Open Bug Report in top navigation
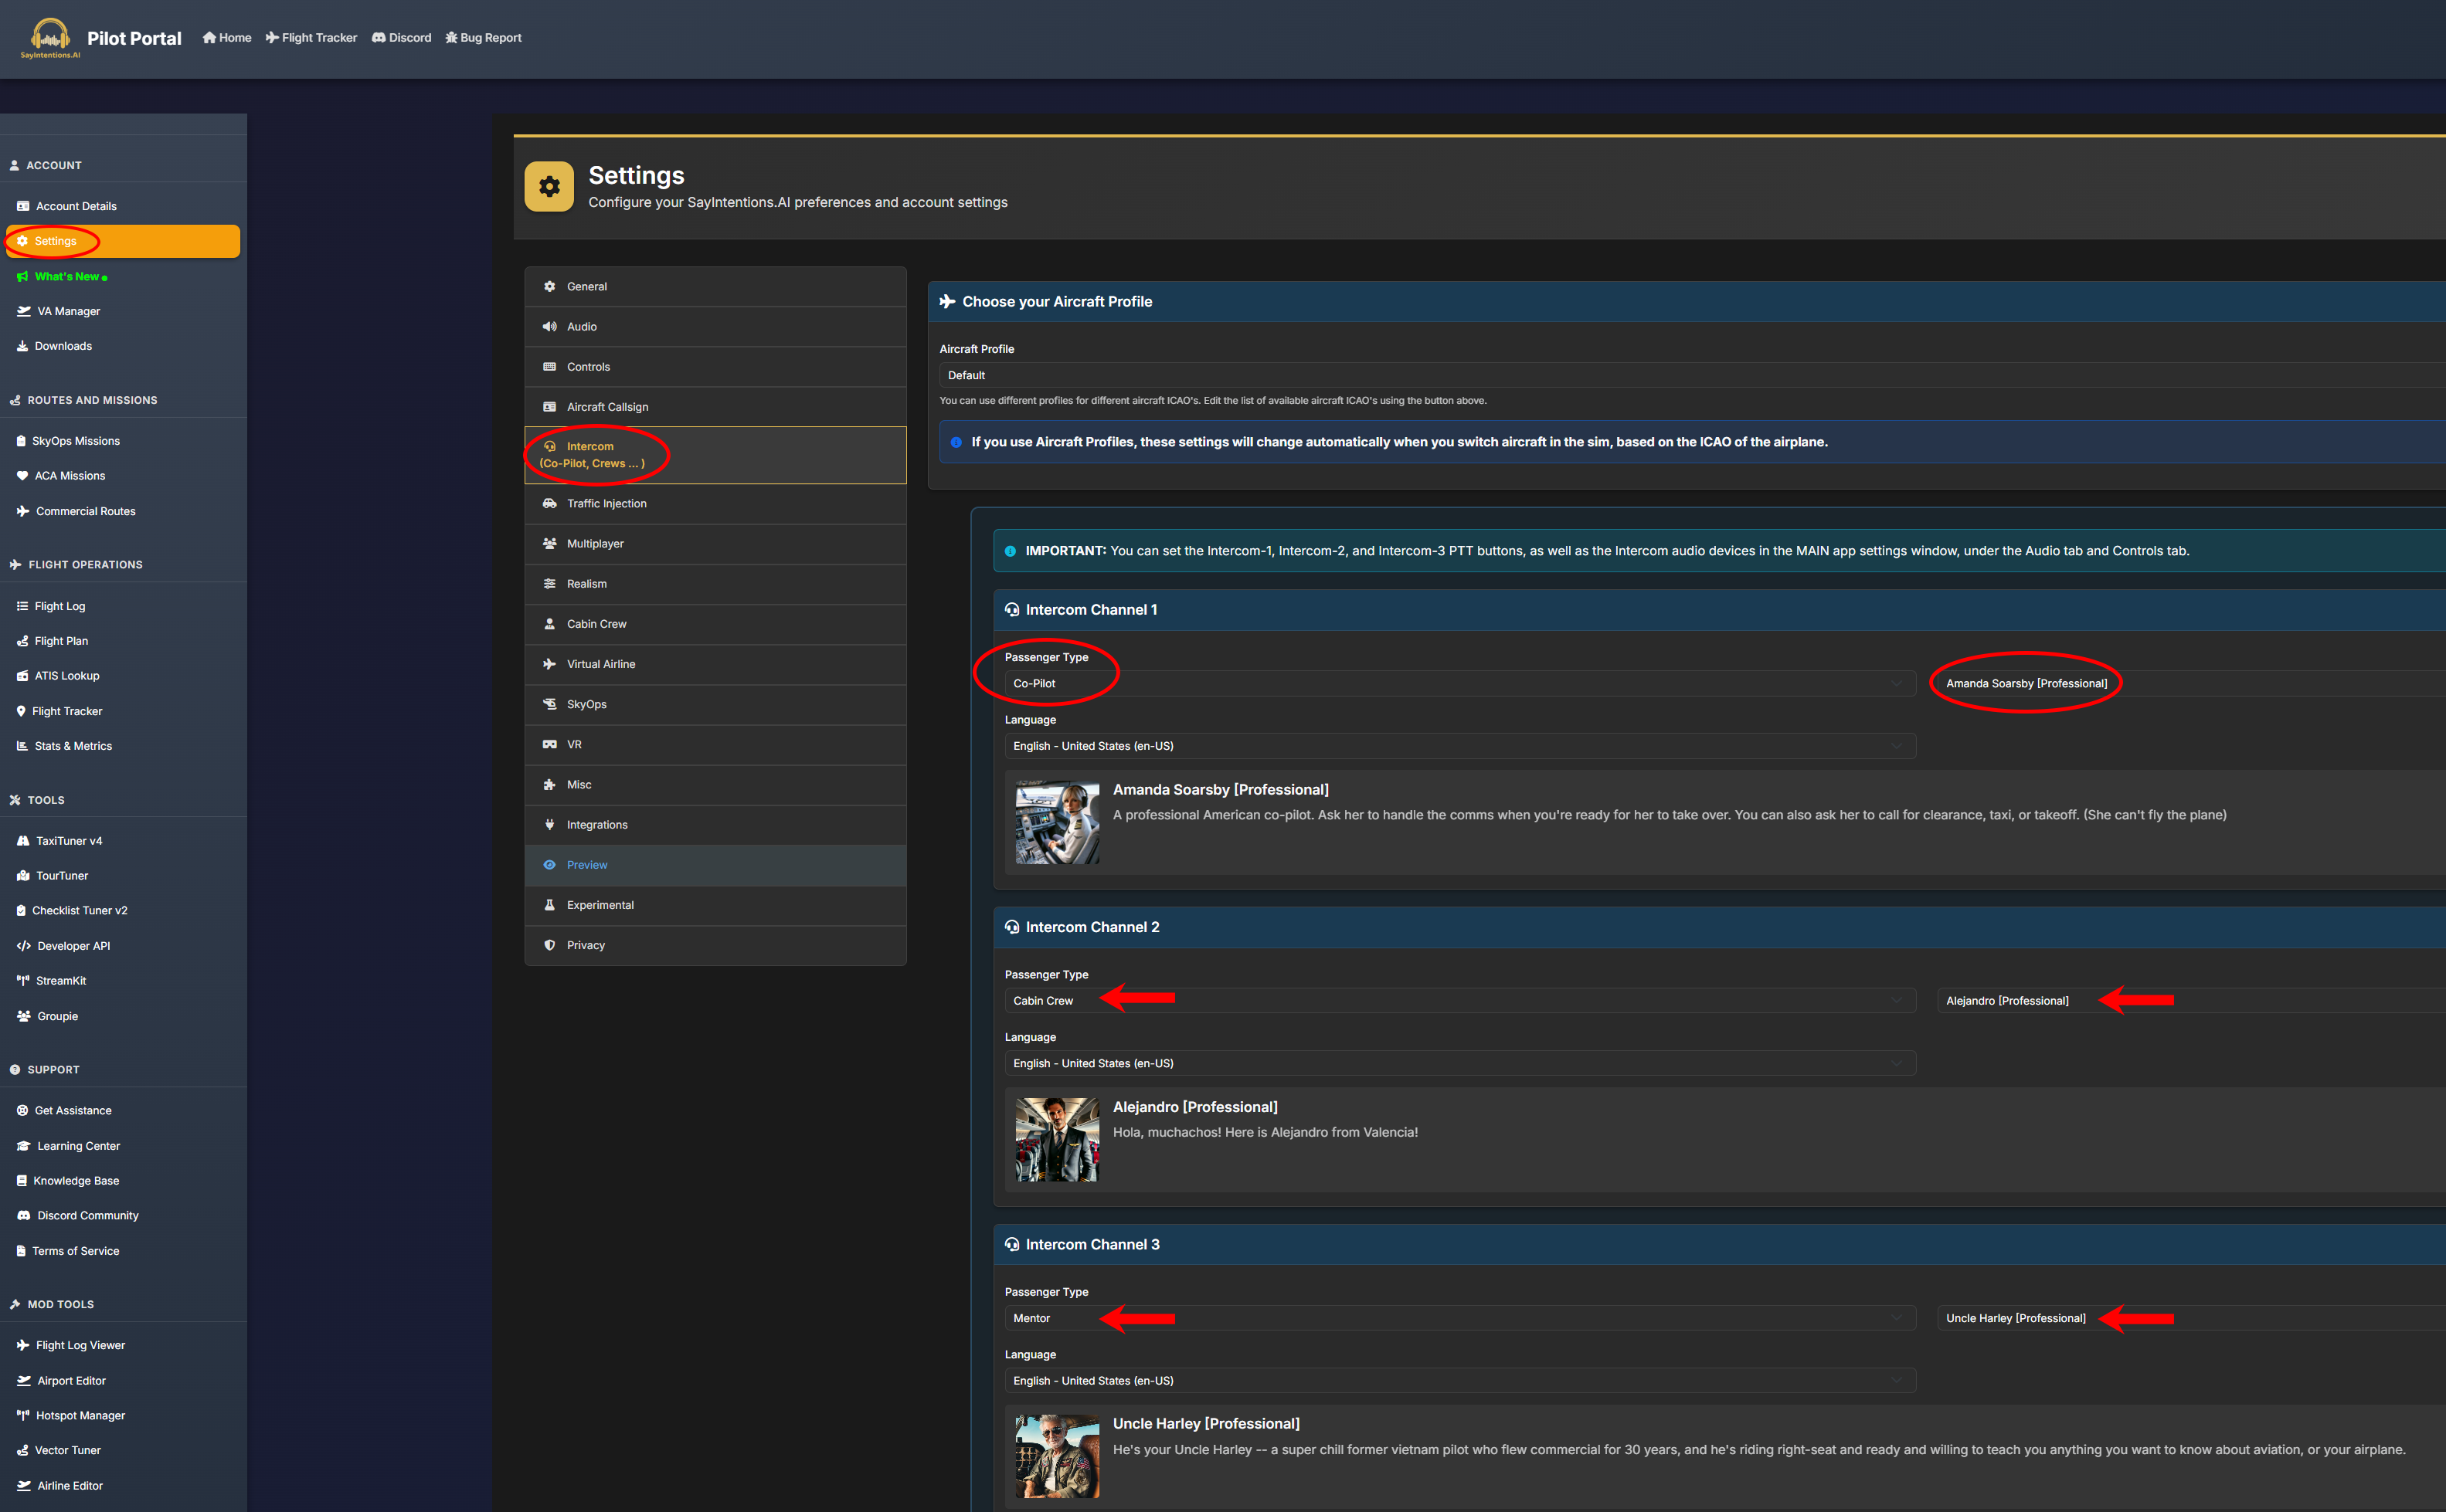This screenshot has width=2446, height=1512. click(484, 38)
